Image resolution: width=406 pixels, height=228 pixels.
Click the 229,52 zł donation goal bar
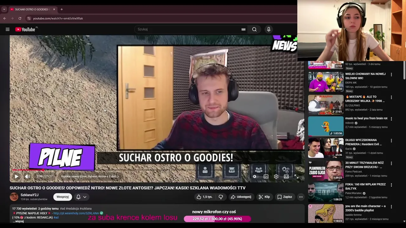coord(217,219)
